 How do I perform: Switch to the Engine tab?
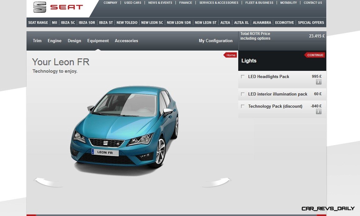[54, 41]
